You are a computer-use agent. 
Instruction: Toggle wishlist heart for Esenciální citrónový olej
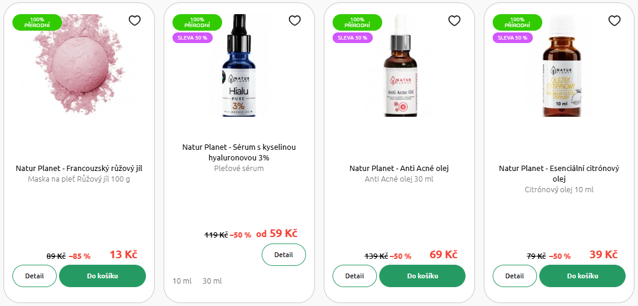[x=614, y=20]
